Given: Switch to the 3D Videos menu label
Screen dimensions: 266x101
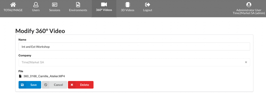Looking at the screenshot, I should 127,10.
